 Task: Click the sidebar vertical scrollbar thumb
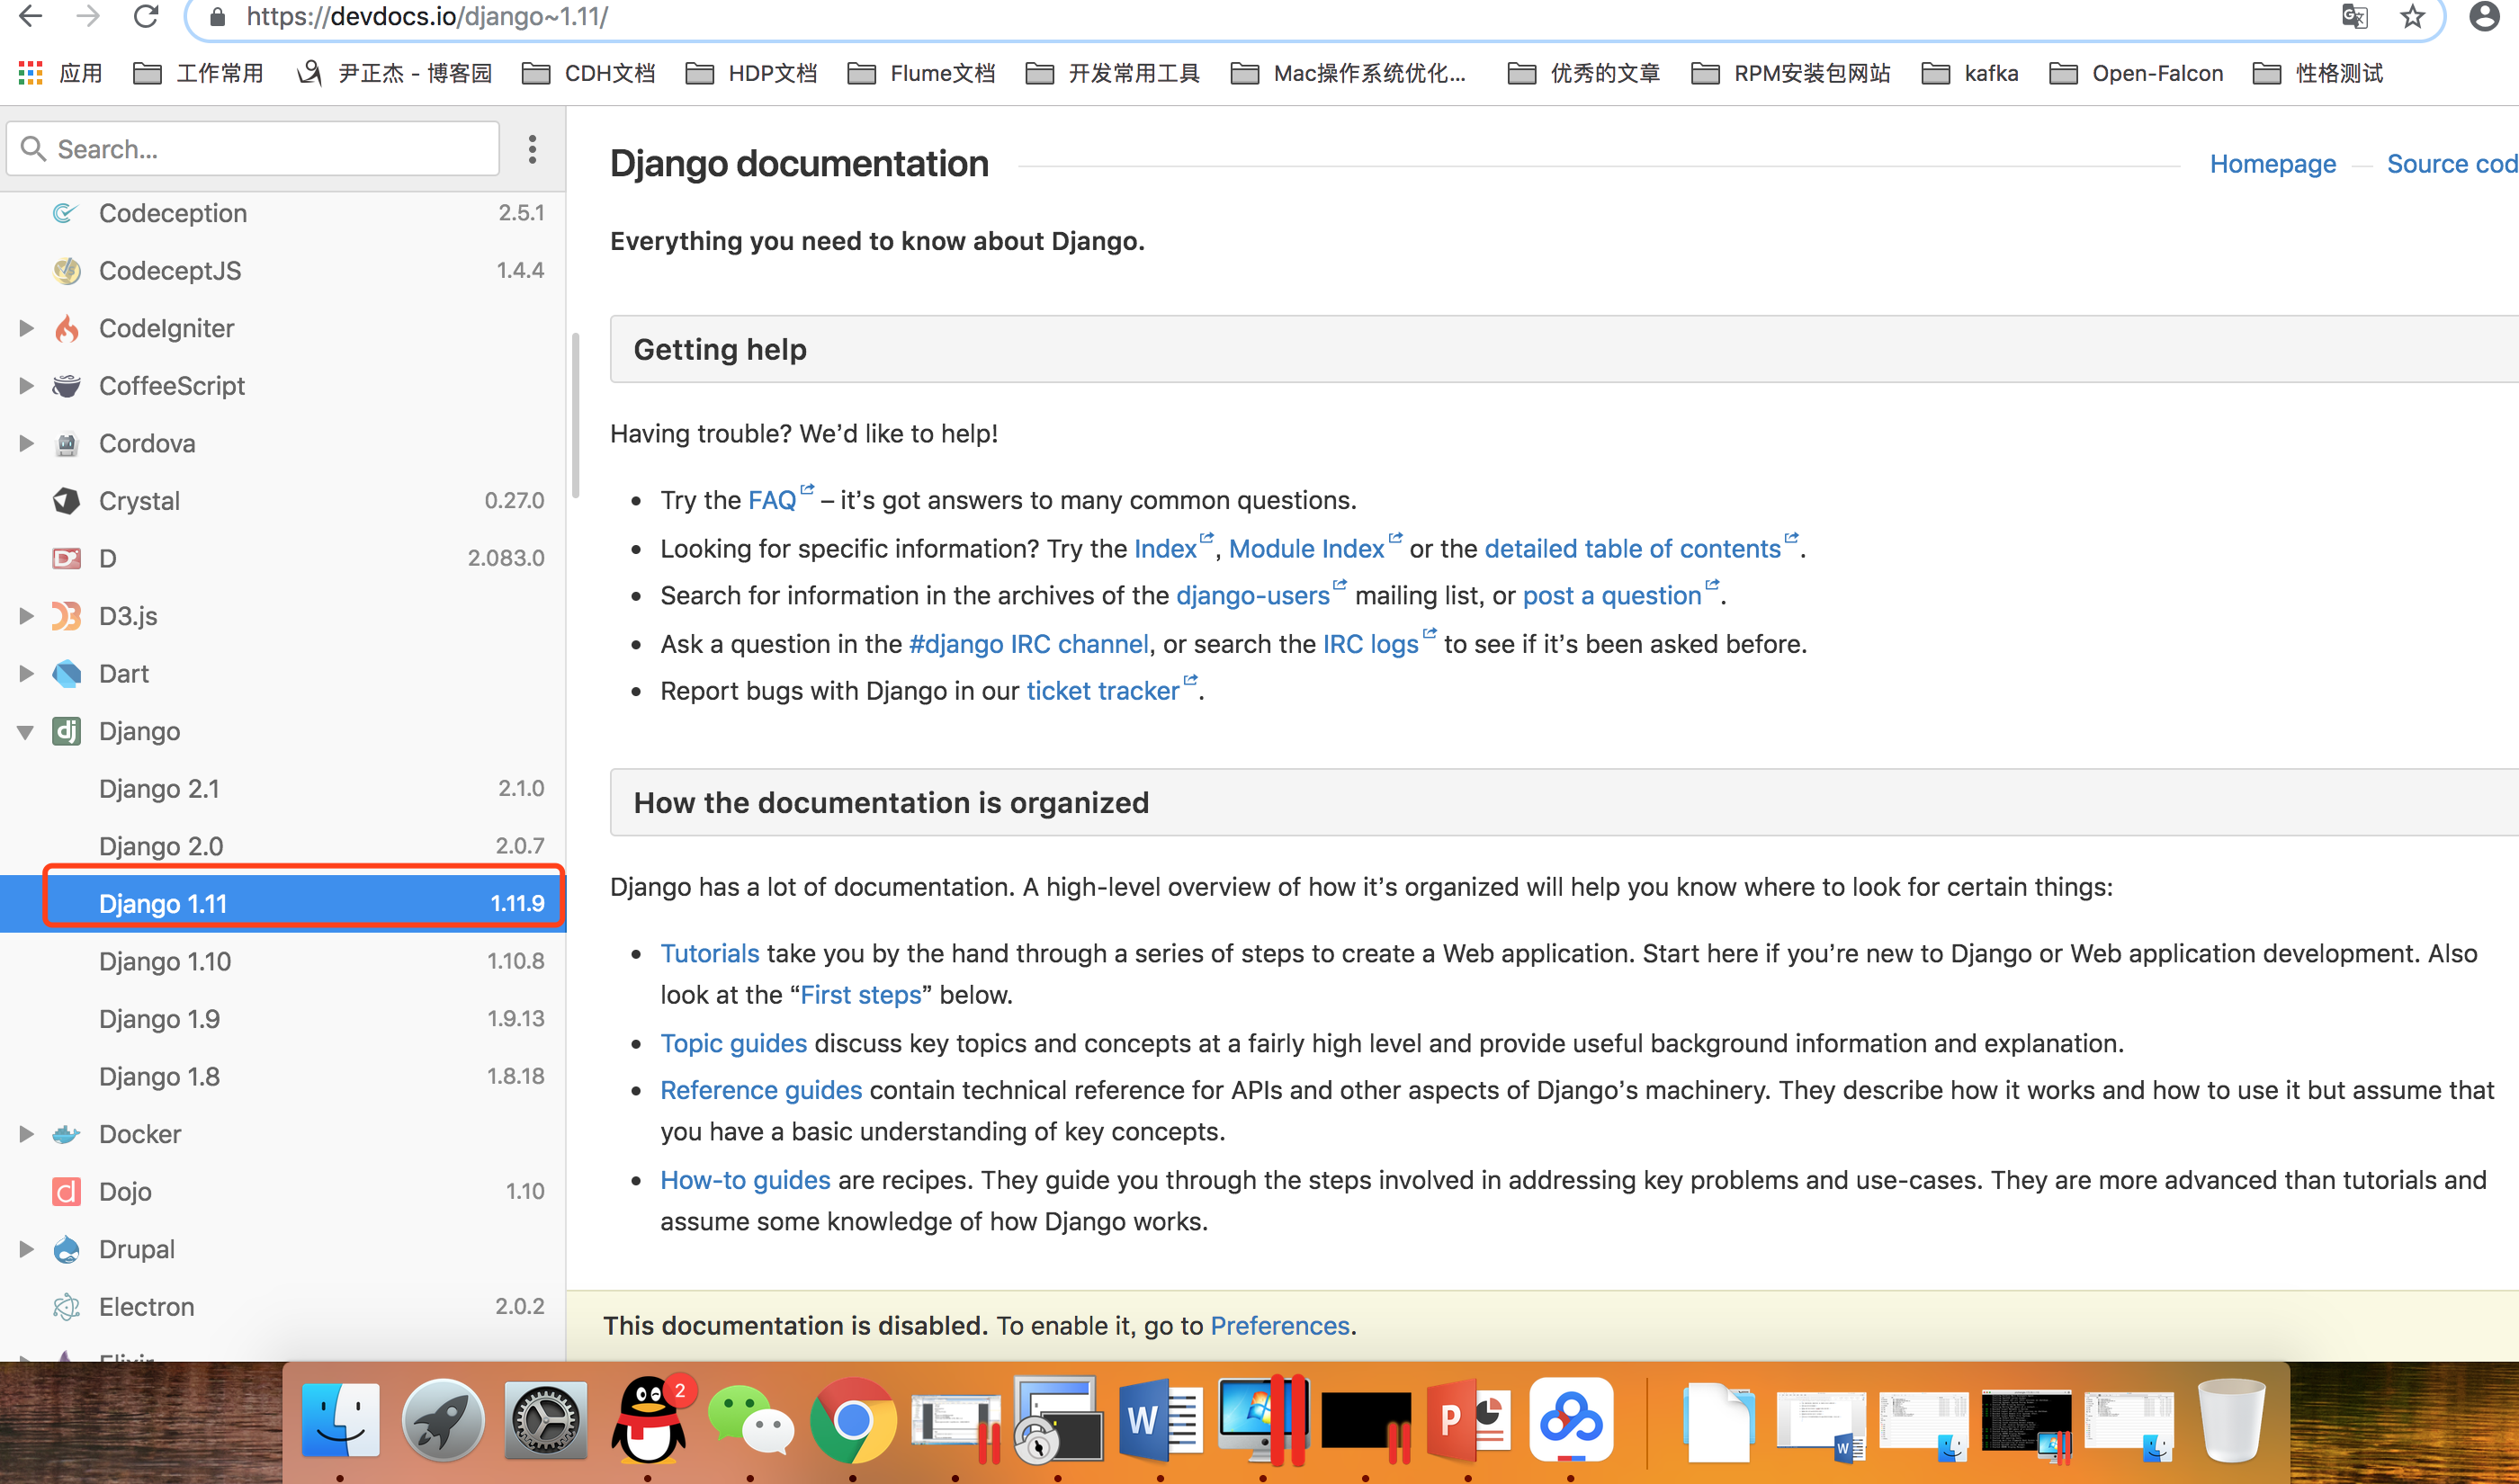tap(575, 415)
